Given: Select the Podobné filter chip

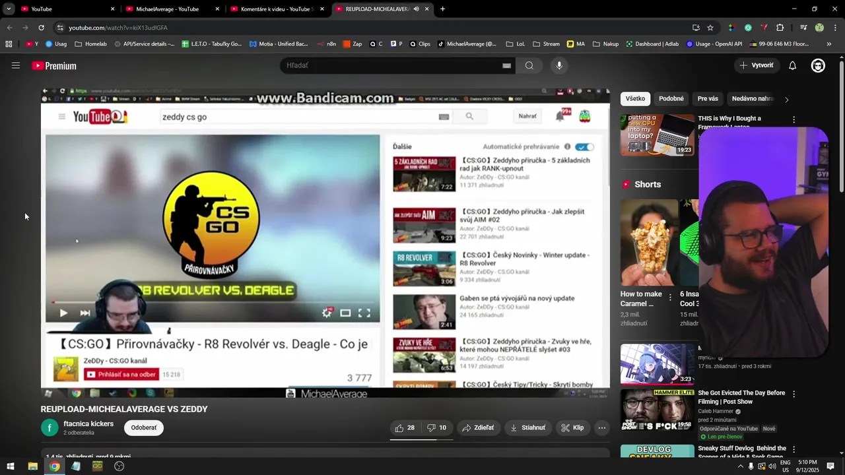Looking at the screenshot, I should coord(671,99).
